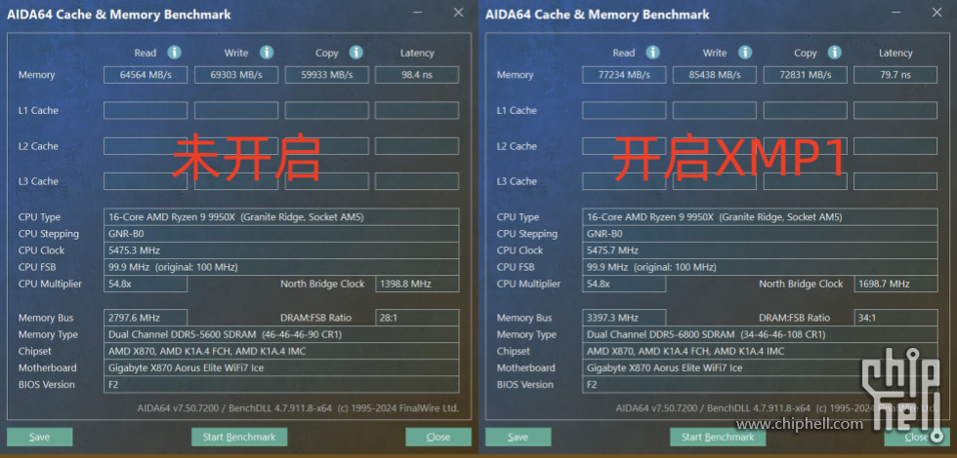The height and width of the screenshot is (458, 957).
Task: Click empty L1 Cache read field, left window
Action: pyautogui.click(x=146, y=110)
